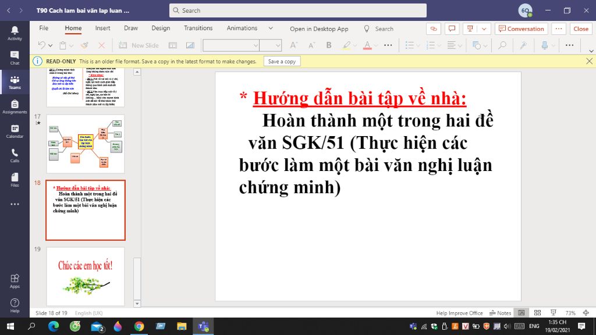
Task: Switch to the Animations tab
Action: point(242,28)
